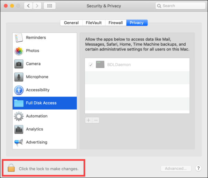This screenshot has width=208, height=178.
Task: Select the Advertising label in the sidebar
Action: 36,142
